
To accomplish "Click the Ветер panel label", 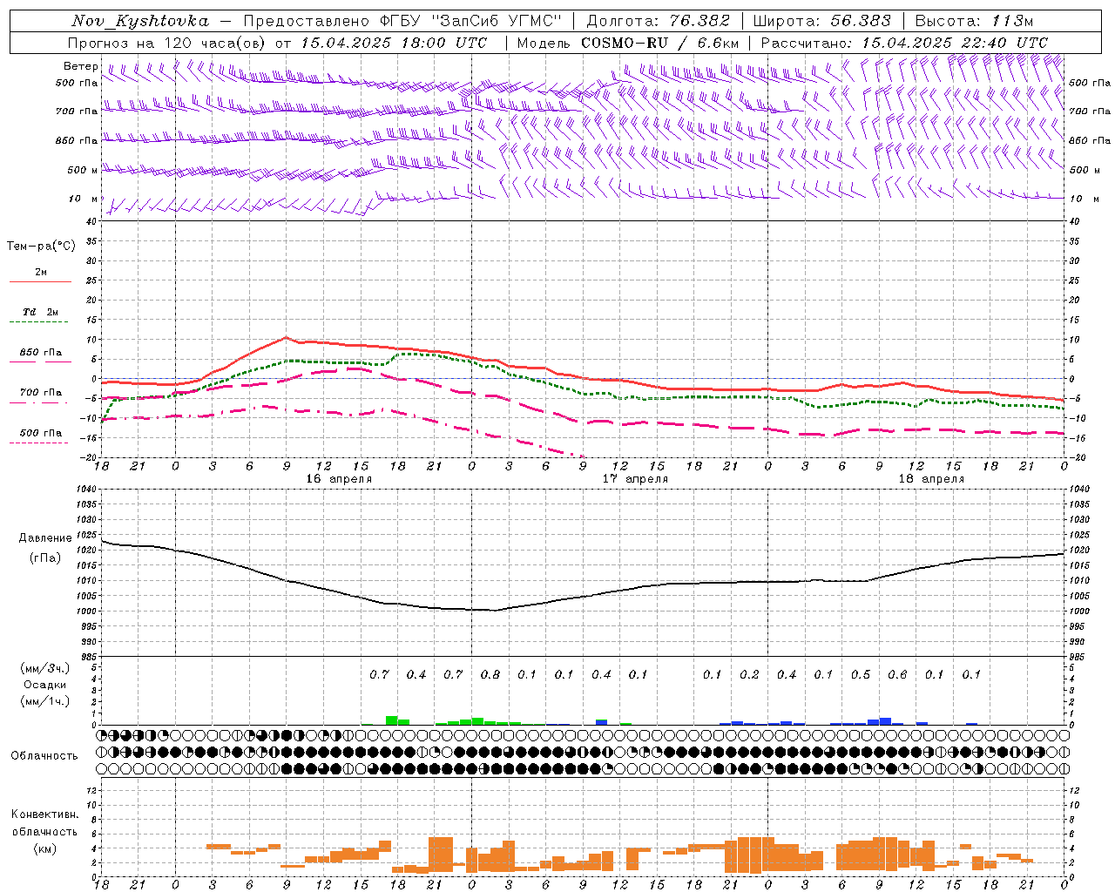I will (x=81, y=66).
